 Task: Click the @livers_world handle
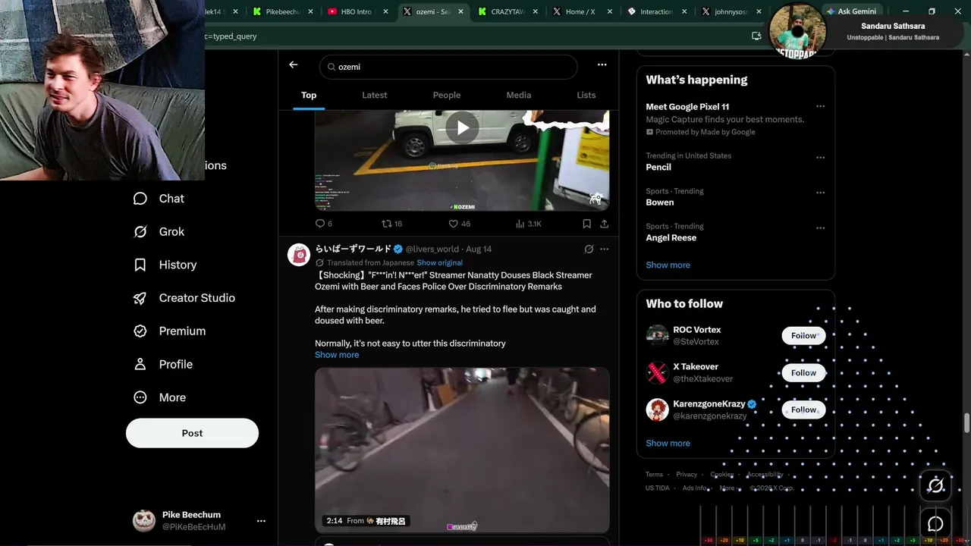[432, 249]
